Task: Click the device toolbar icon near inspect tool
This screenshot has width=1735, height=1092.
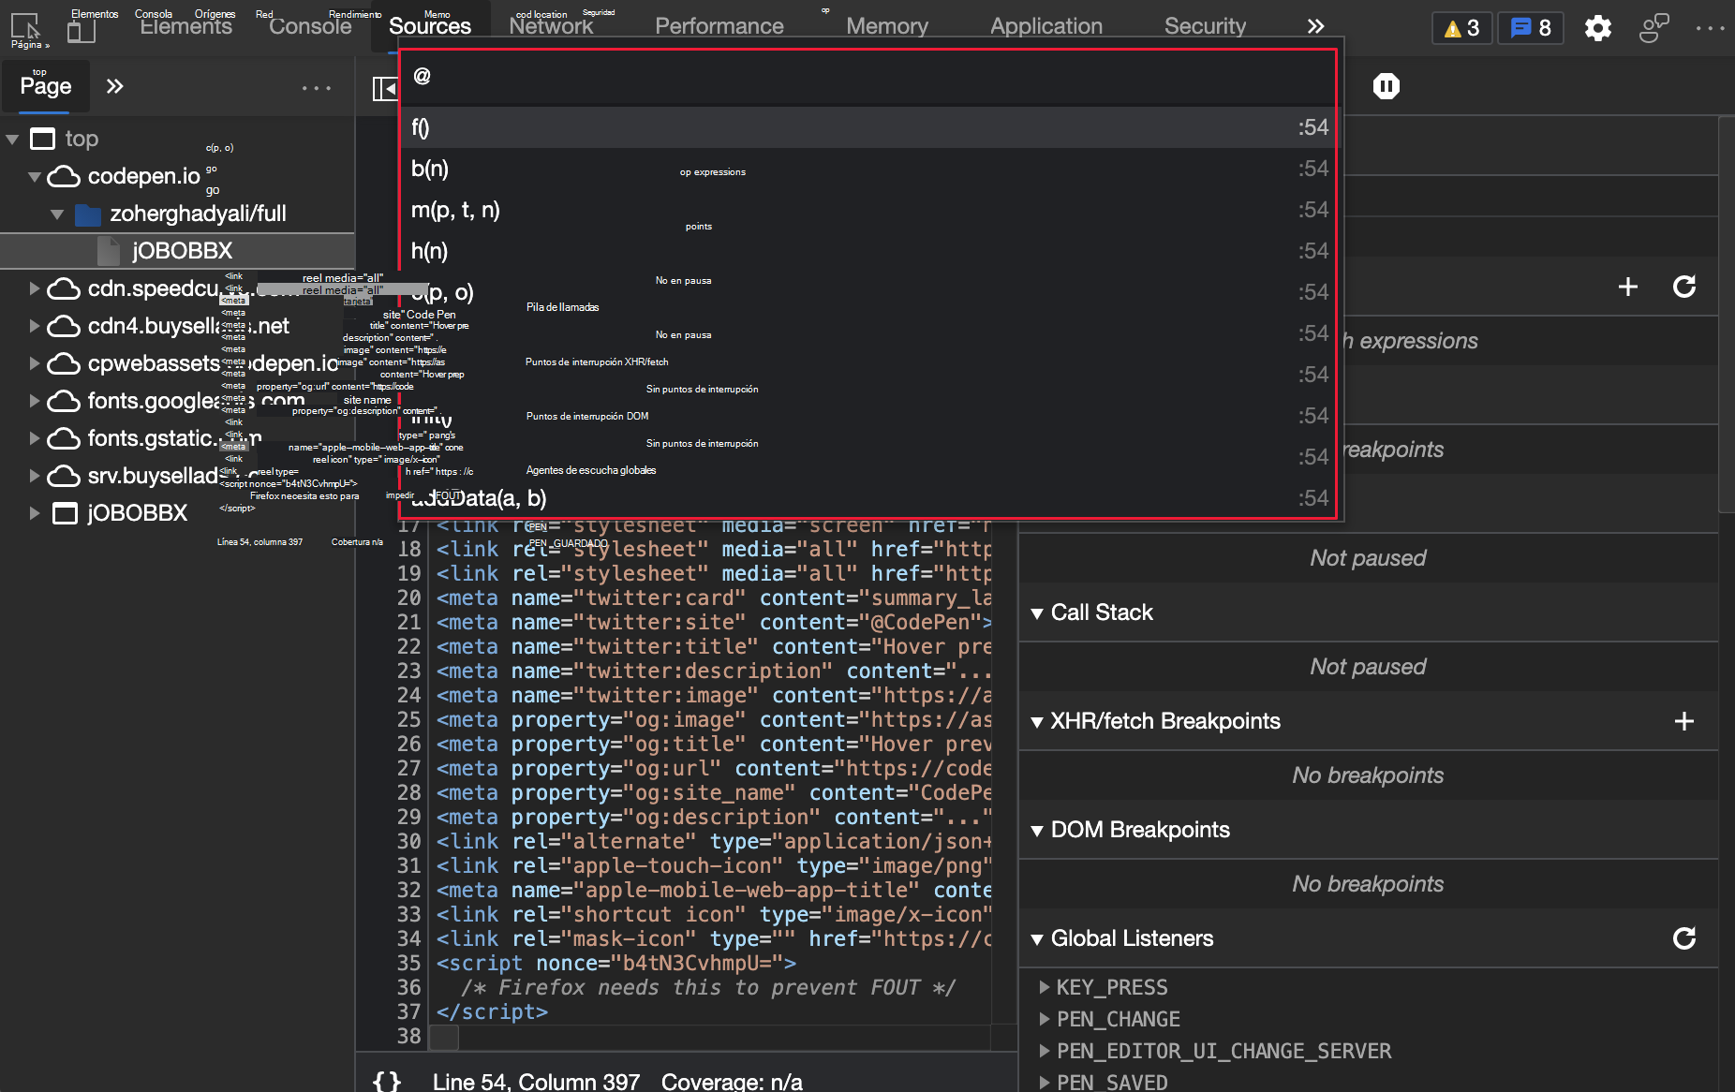Action: click(x=82, y=28)
